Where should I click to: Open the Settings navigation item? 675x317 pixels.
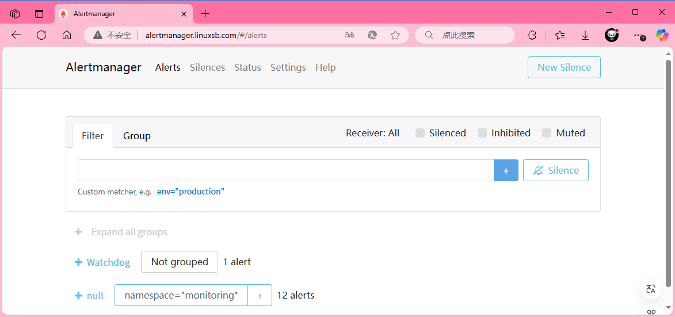coord(288,67)
